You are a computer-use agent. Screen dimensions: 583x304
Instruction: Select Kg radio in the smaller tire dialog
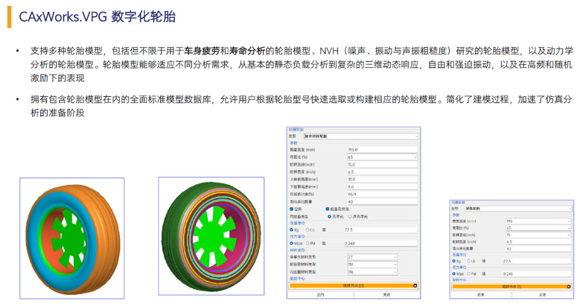454,261
